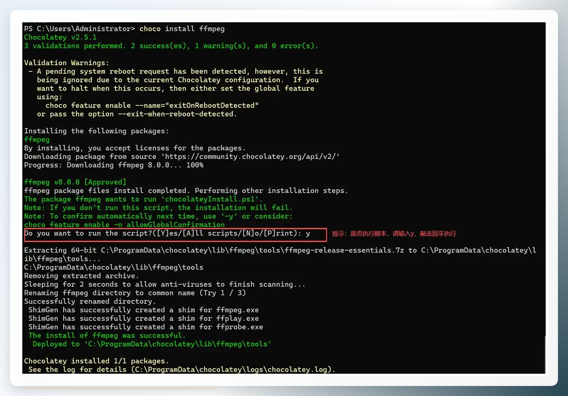Click the ShimGen line for ffmpeg.exe

(144, 310)
